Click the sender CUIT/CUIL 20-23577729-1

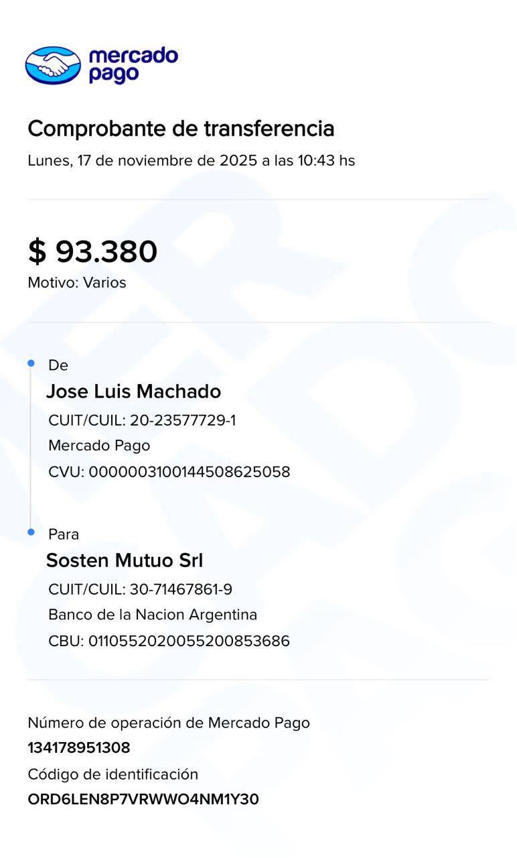tap(142, 420)
